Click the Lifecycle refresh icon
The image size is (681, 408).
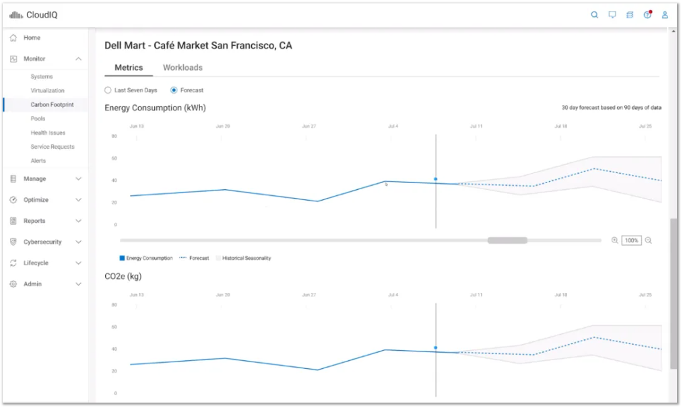pyautogui.click(x=13, y=263)
